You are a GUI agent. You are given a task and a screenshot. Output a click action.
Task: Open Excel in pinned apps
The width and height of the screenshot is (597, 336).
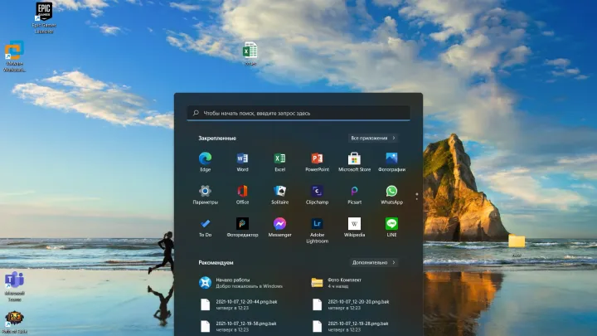click(x=279, y=159)
